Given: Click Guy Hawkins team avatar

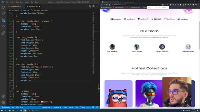Looking at the screenshot, I should tap(112, 47).
